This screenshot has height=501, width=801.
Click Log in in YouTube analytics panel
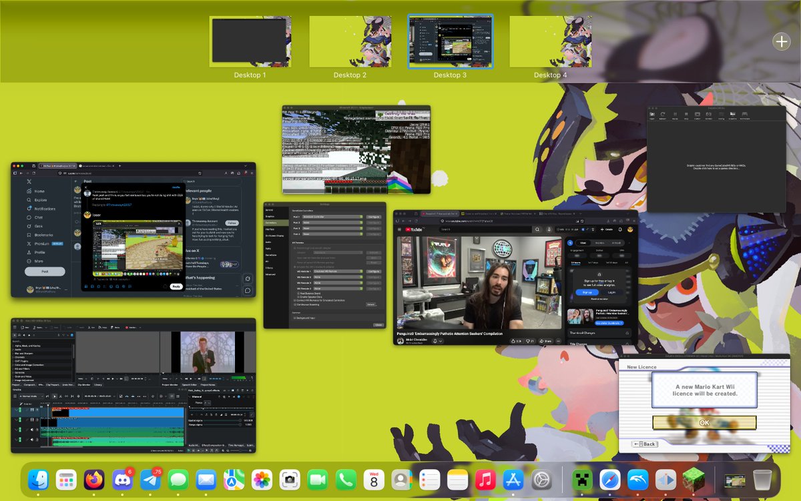click(x=611, y=292)
